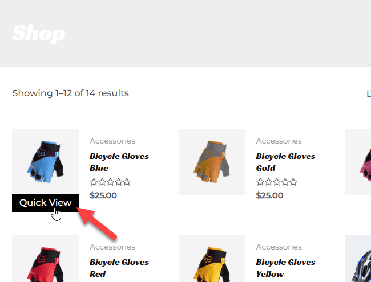The image size is (371, 282).
Task: Click Accessories category above Bicycle Gloves Gold
Action: [x=279, y=141]
